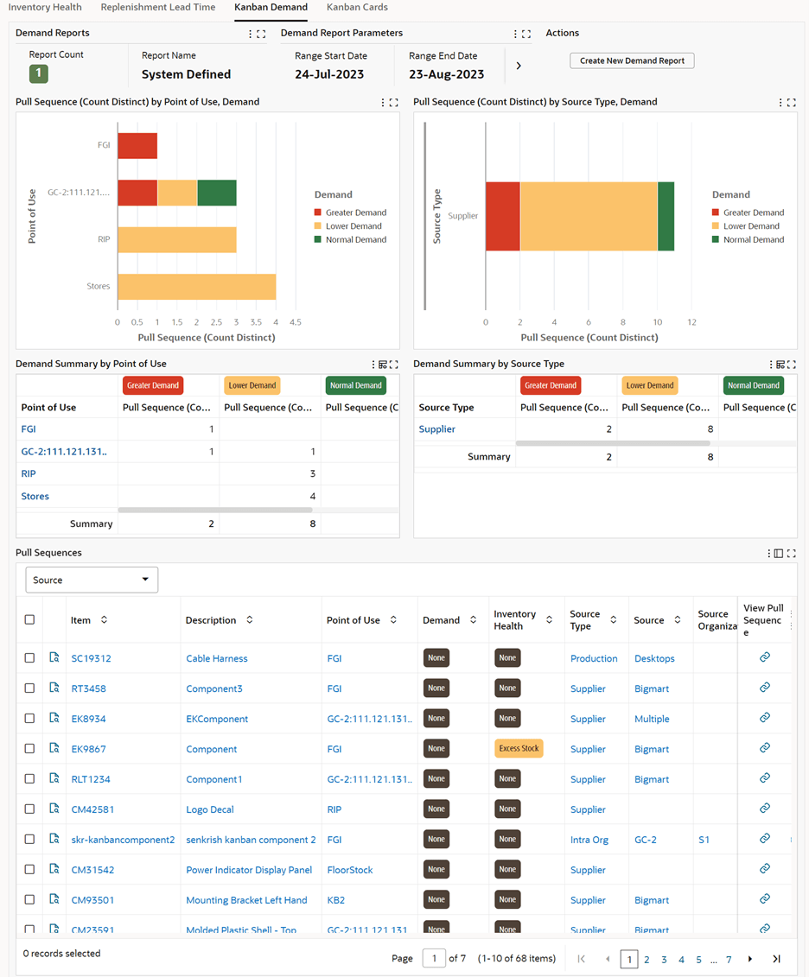Open record details icon for RT3458
This screenshot has height=977, width=809.
pos(54,688)
